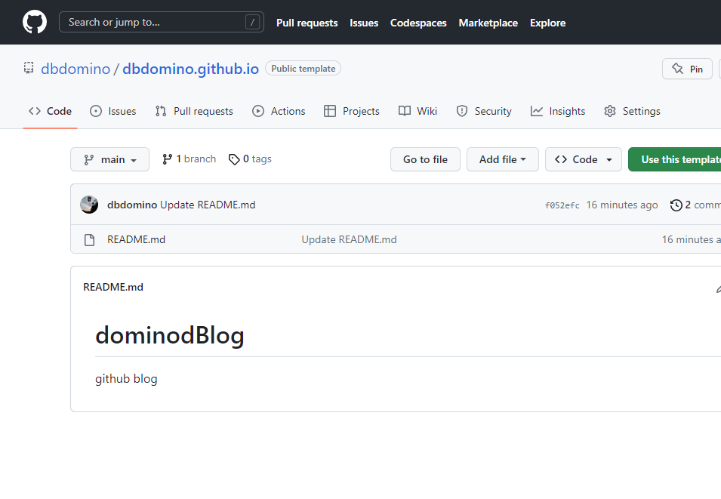Click the GitHub Octocat logo
The height and width of the screenshot is (499, 721).
coord(35,22)
